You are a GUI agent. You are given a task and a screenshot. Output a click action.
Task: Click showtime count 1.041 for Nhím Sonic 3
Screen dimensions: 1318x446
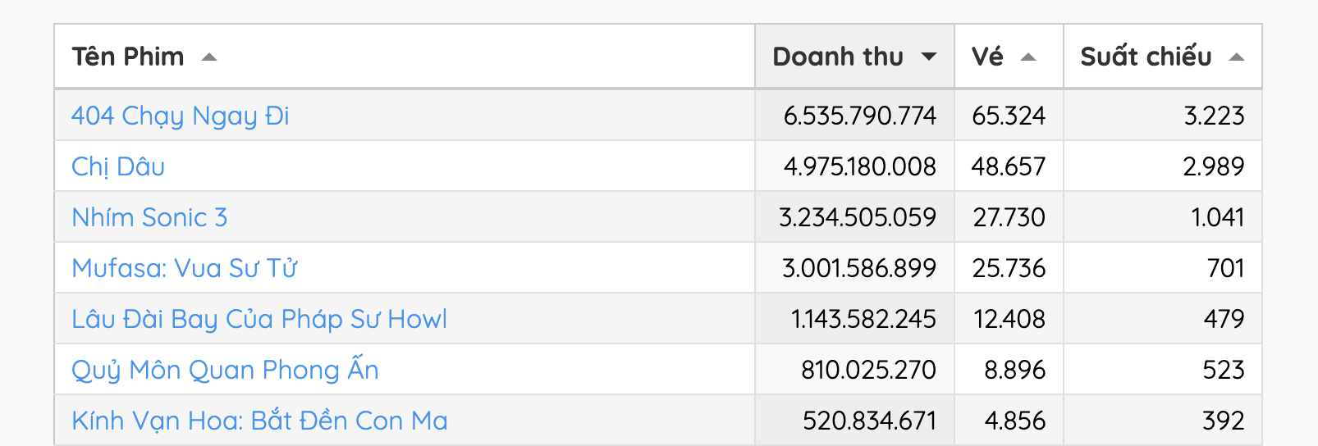(x=1217, y=217)
